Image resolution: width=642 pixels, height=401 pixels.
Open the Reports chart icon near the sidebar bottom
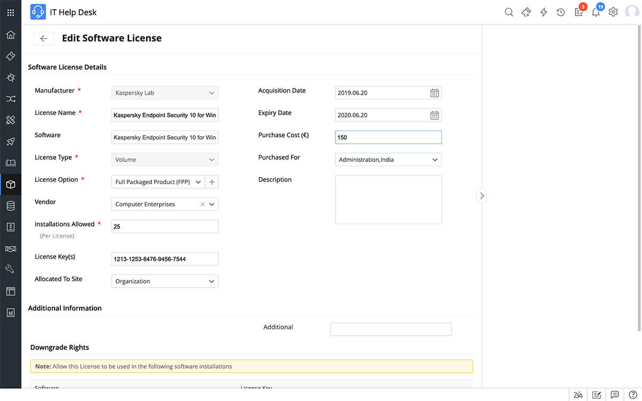coord(10,312)
